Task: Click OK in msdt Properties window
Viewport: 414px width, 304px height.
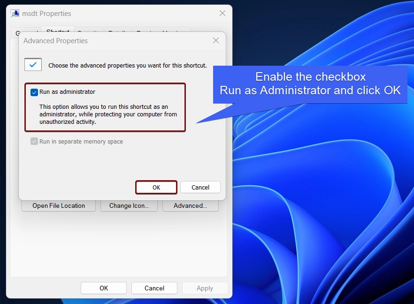Action: (x=104, y=288)
